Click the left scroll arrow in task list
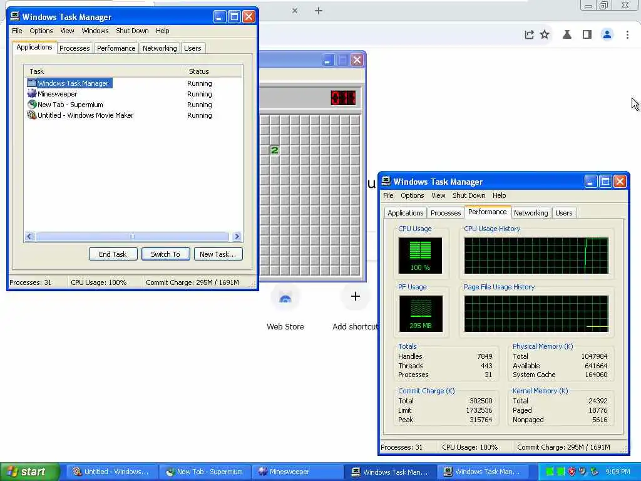The image size is (641, 481). pyautogui.click(x=29, y=236)
